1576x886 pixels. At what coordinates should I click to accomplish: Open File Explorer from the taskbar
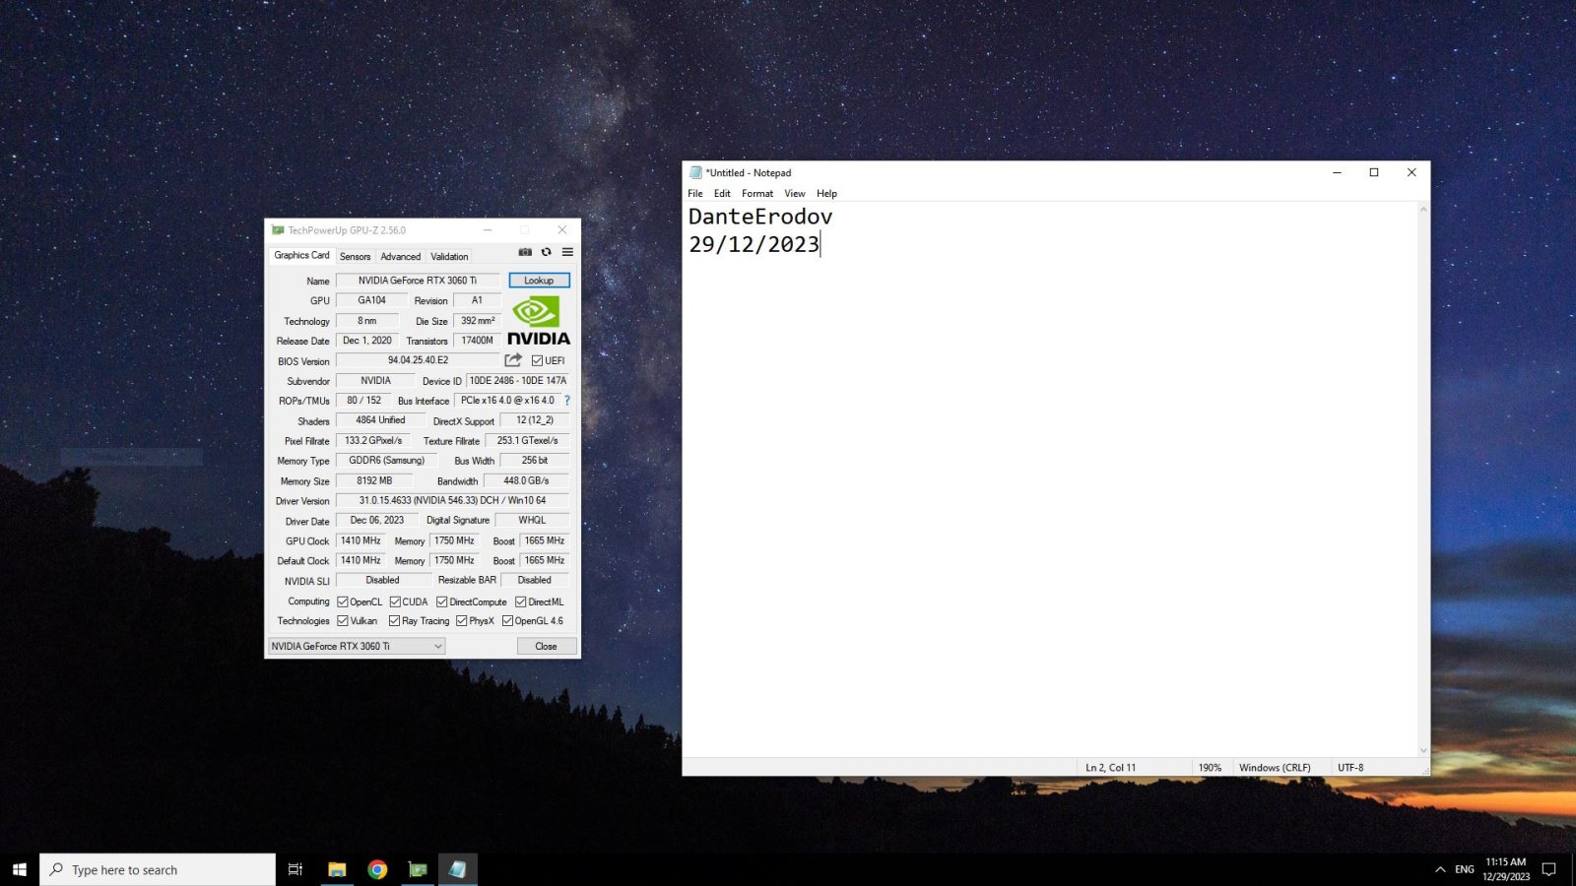click(x=337, y=869)
